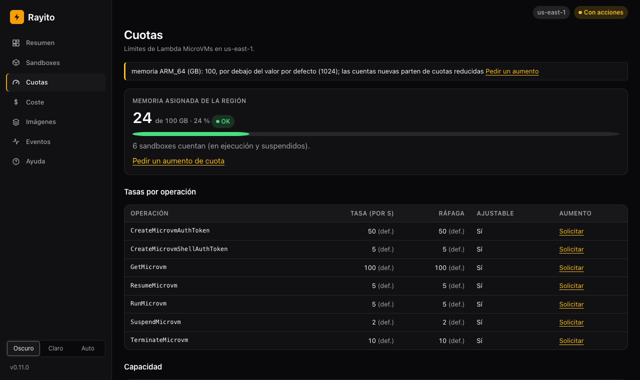Click the Resumen dashboard icon
The image size is (640, 380).
[x=16, y=43]
